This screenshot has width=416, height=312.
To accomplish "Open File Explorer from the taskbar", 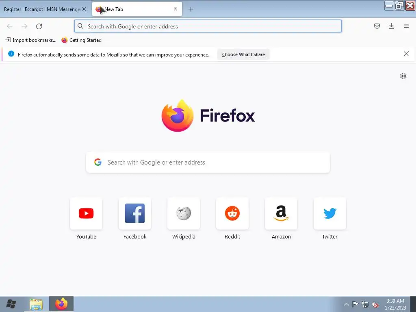I will [36, 304].
